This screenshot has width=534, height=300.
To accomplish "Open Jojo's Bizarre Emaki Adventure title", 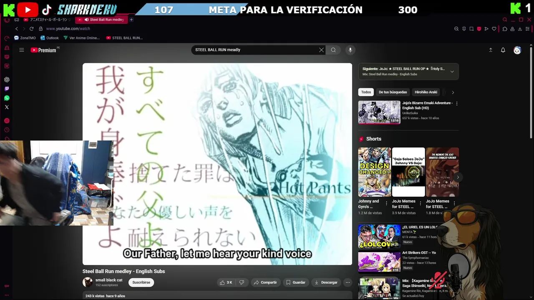I will tap(427, 105).
